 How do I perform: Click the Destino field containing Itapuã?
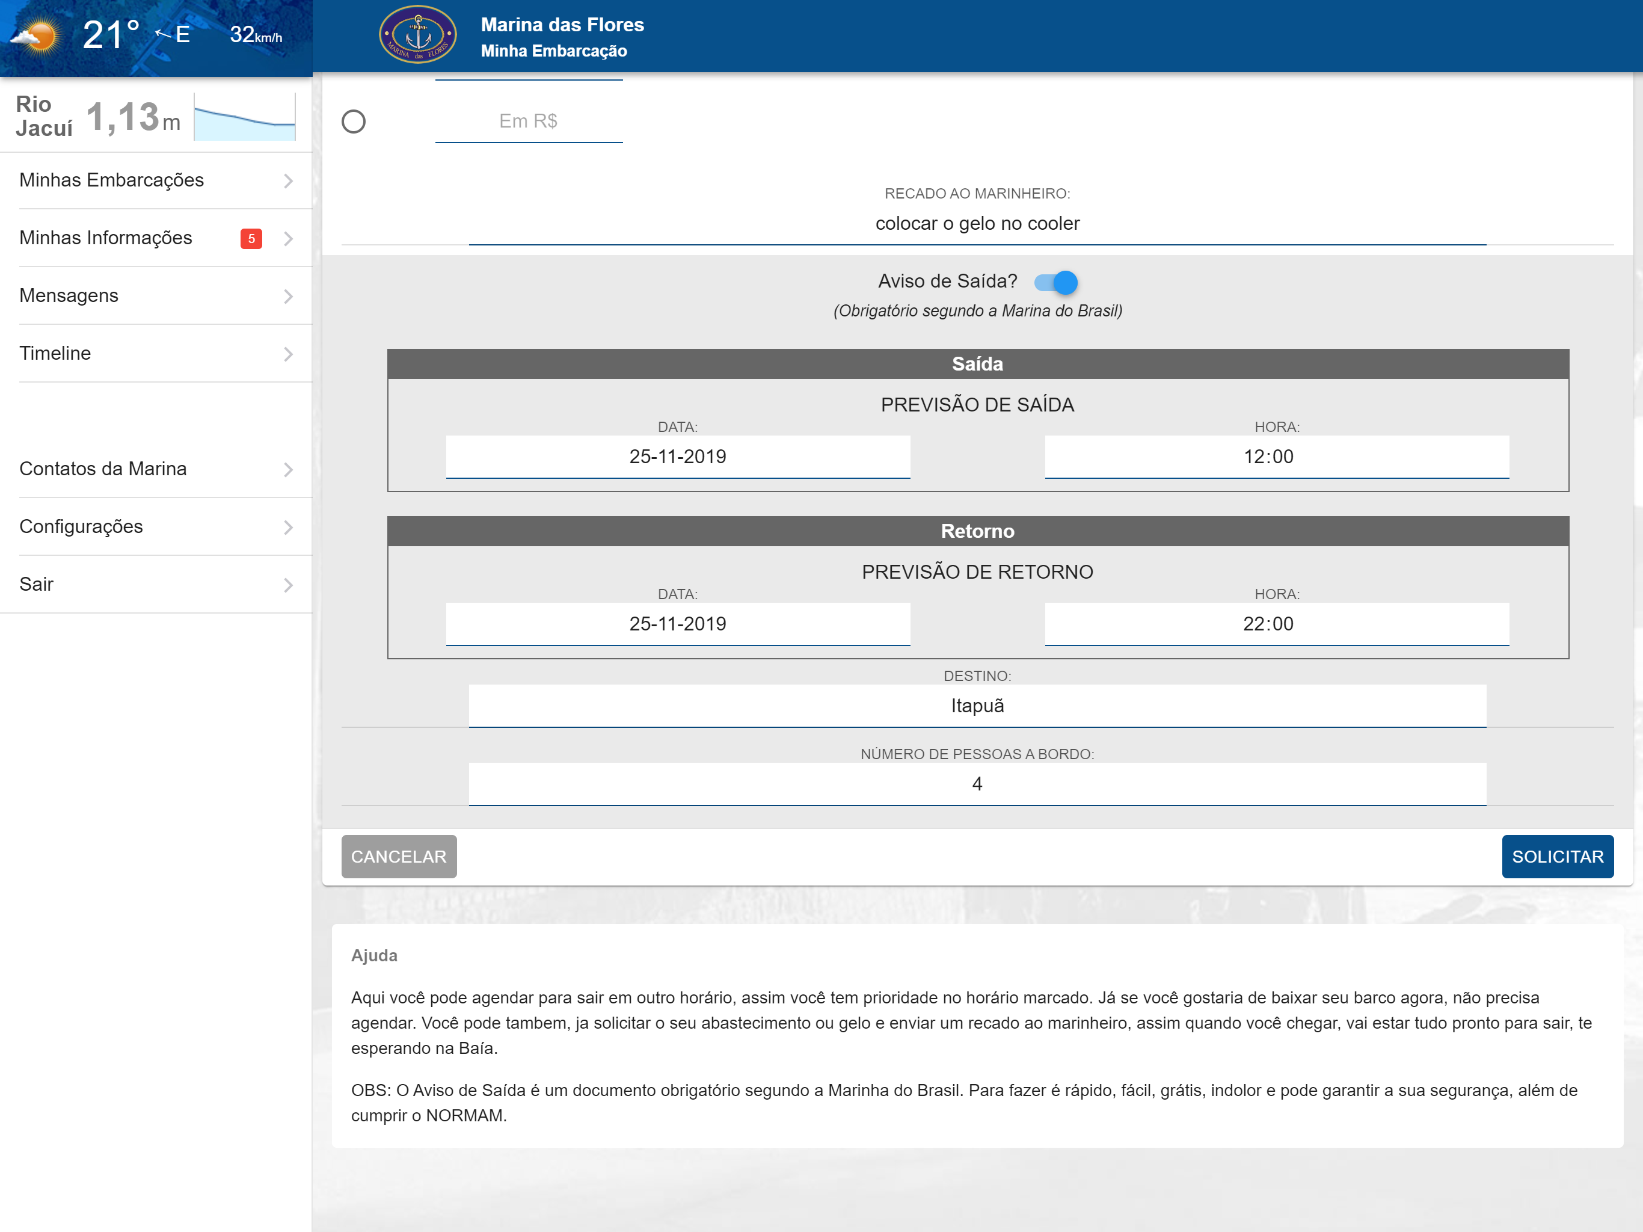click(977, 706)
